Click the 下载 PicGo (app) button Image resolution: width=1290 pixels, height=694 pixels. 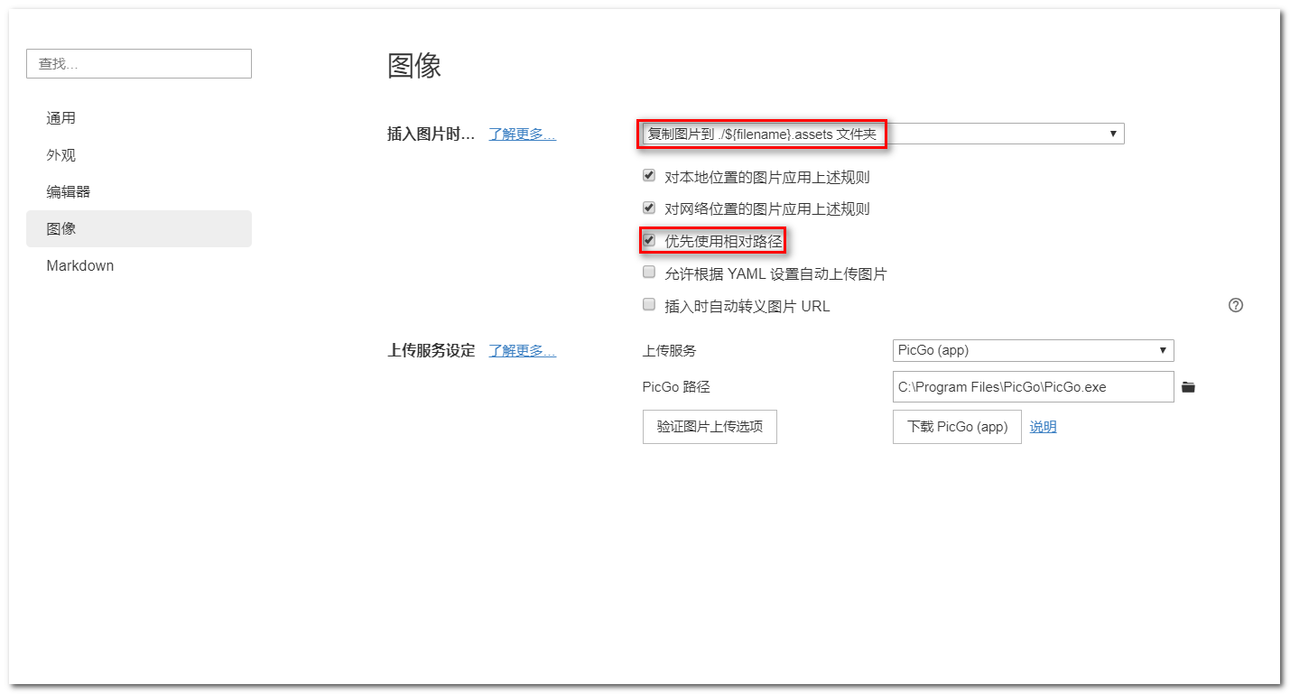(x=957, y=427)
